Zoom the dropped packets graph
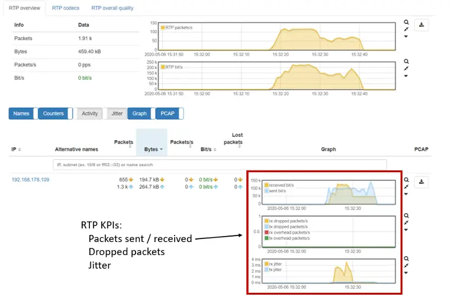Screen dimensions: 451x297 (406, 215)
